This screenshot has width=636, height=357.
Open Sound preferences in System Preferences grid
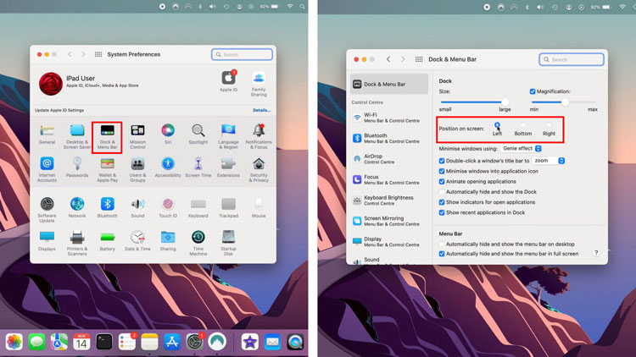click(x=137, y=204)
